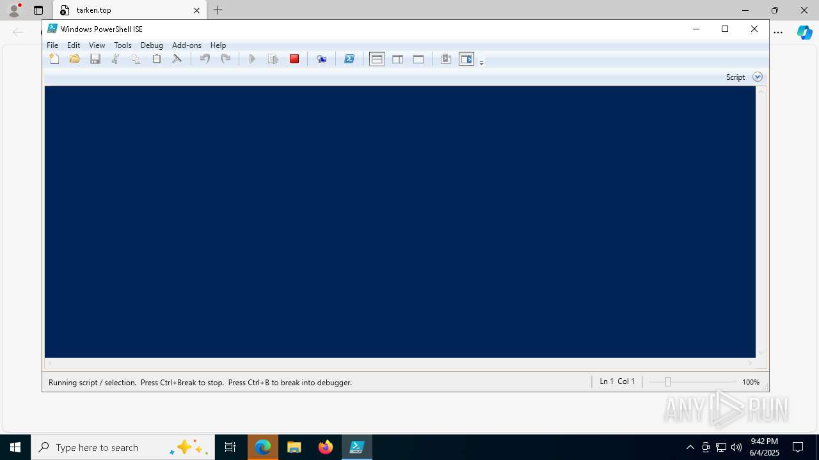Click the volume speaker tray icon
This screenshot has height=460, width=819.
[x=736, y=447]
